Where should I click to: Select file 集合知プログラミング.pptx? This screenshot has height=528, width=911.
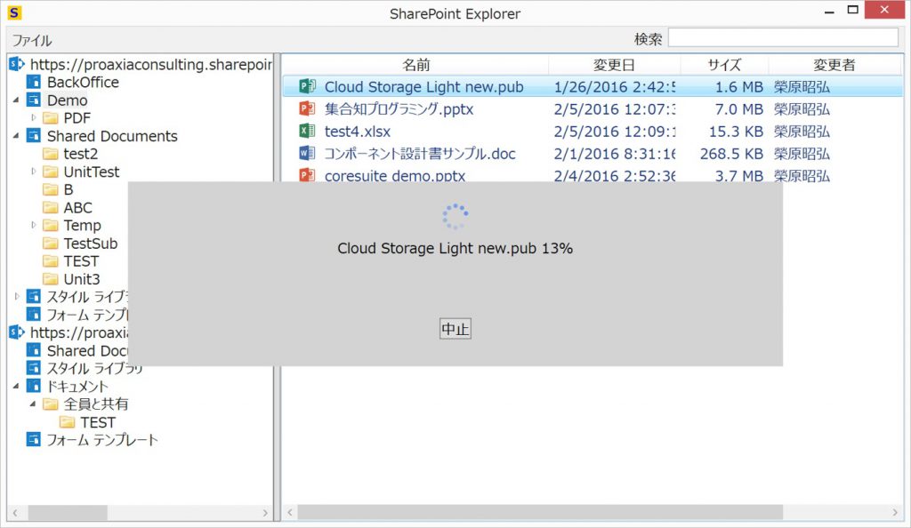[399, 109]
